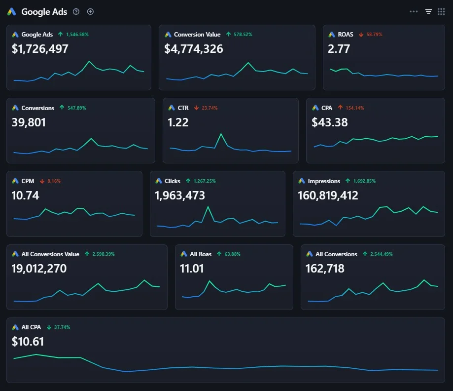
Task: Click the 19,012,270 all conversions value
Action: (x=39, y=268)
